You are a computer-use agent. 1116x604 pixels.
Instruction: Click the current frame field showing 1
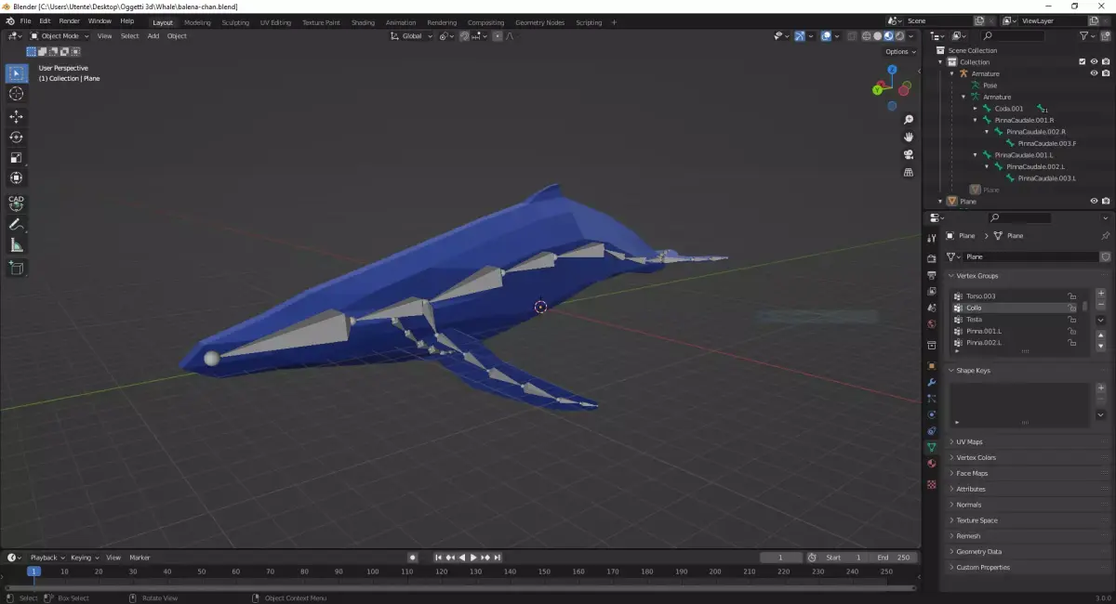[x=781, y=558]
